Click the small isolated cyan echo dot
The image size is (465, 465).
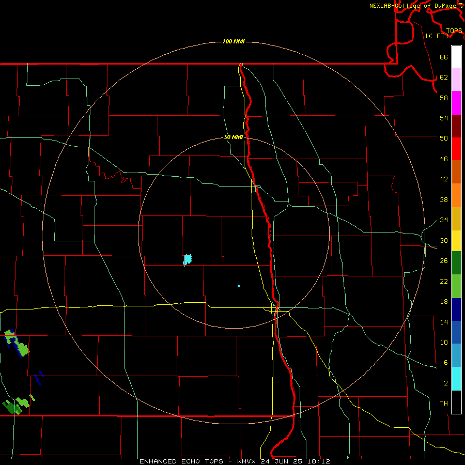(239, 286)
